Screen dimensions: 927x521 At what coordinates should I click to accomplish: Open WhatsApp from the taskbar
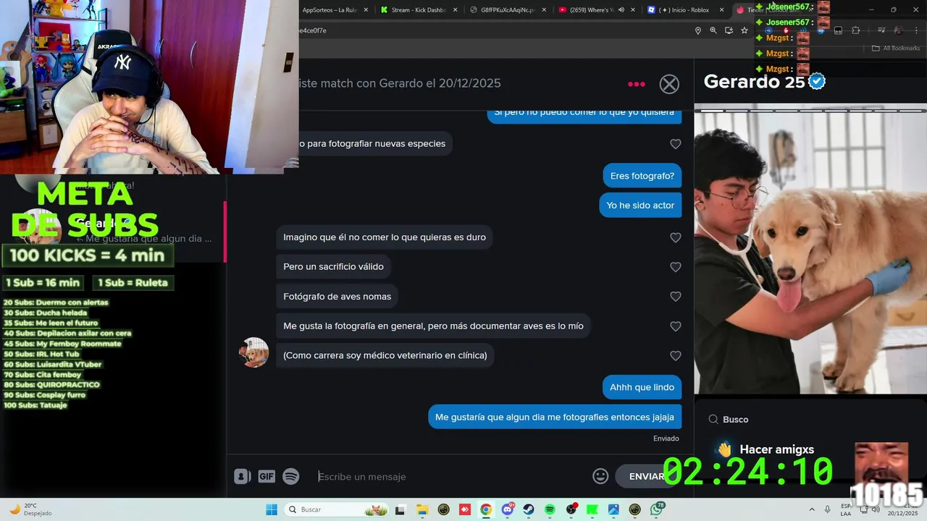coord(656,509)
